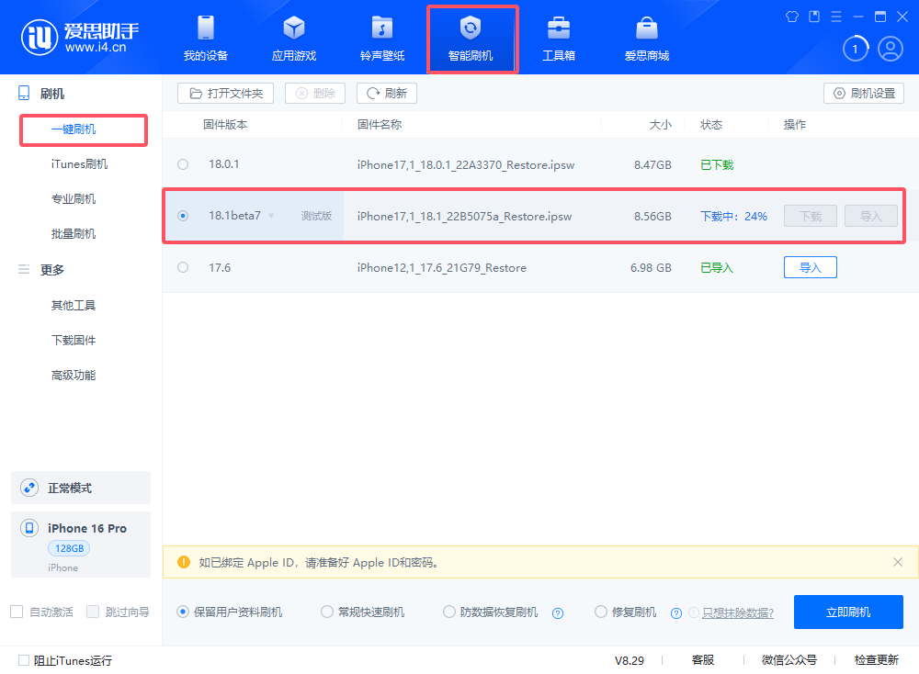This screenshot has height=674, width=919.
Task: Select the 常规快速刷机 radio option
Action: coord(327,612)
